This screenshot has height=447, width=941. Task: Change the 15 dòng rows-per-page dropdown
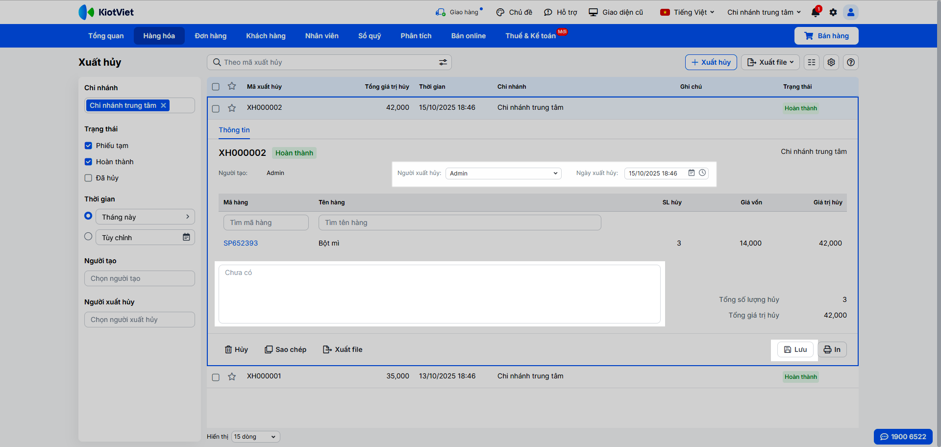(255, 437)
